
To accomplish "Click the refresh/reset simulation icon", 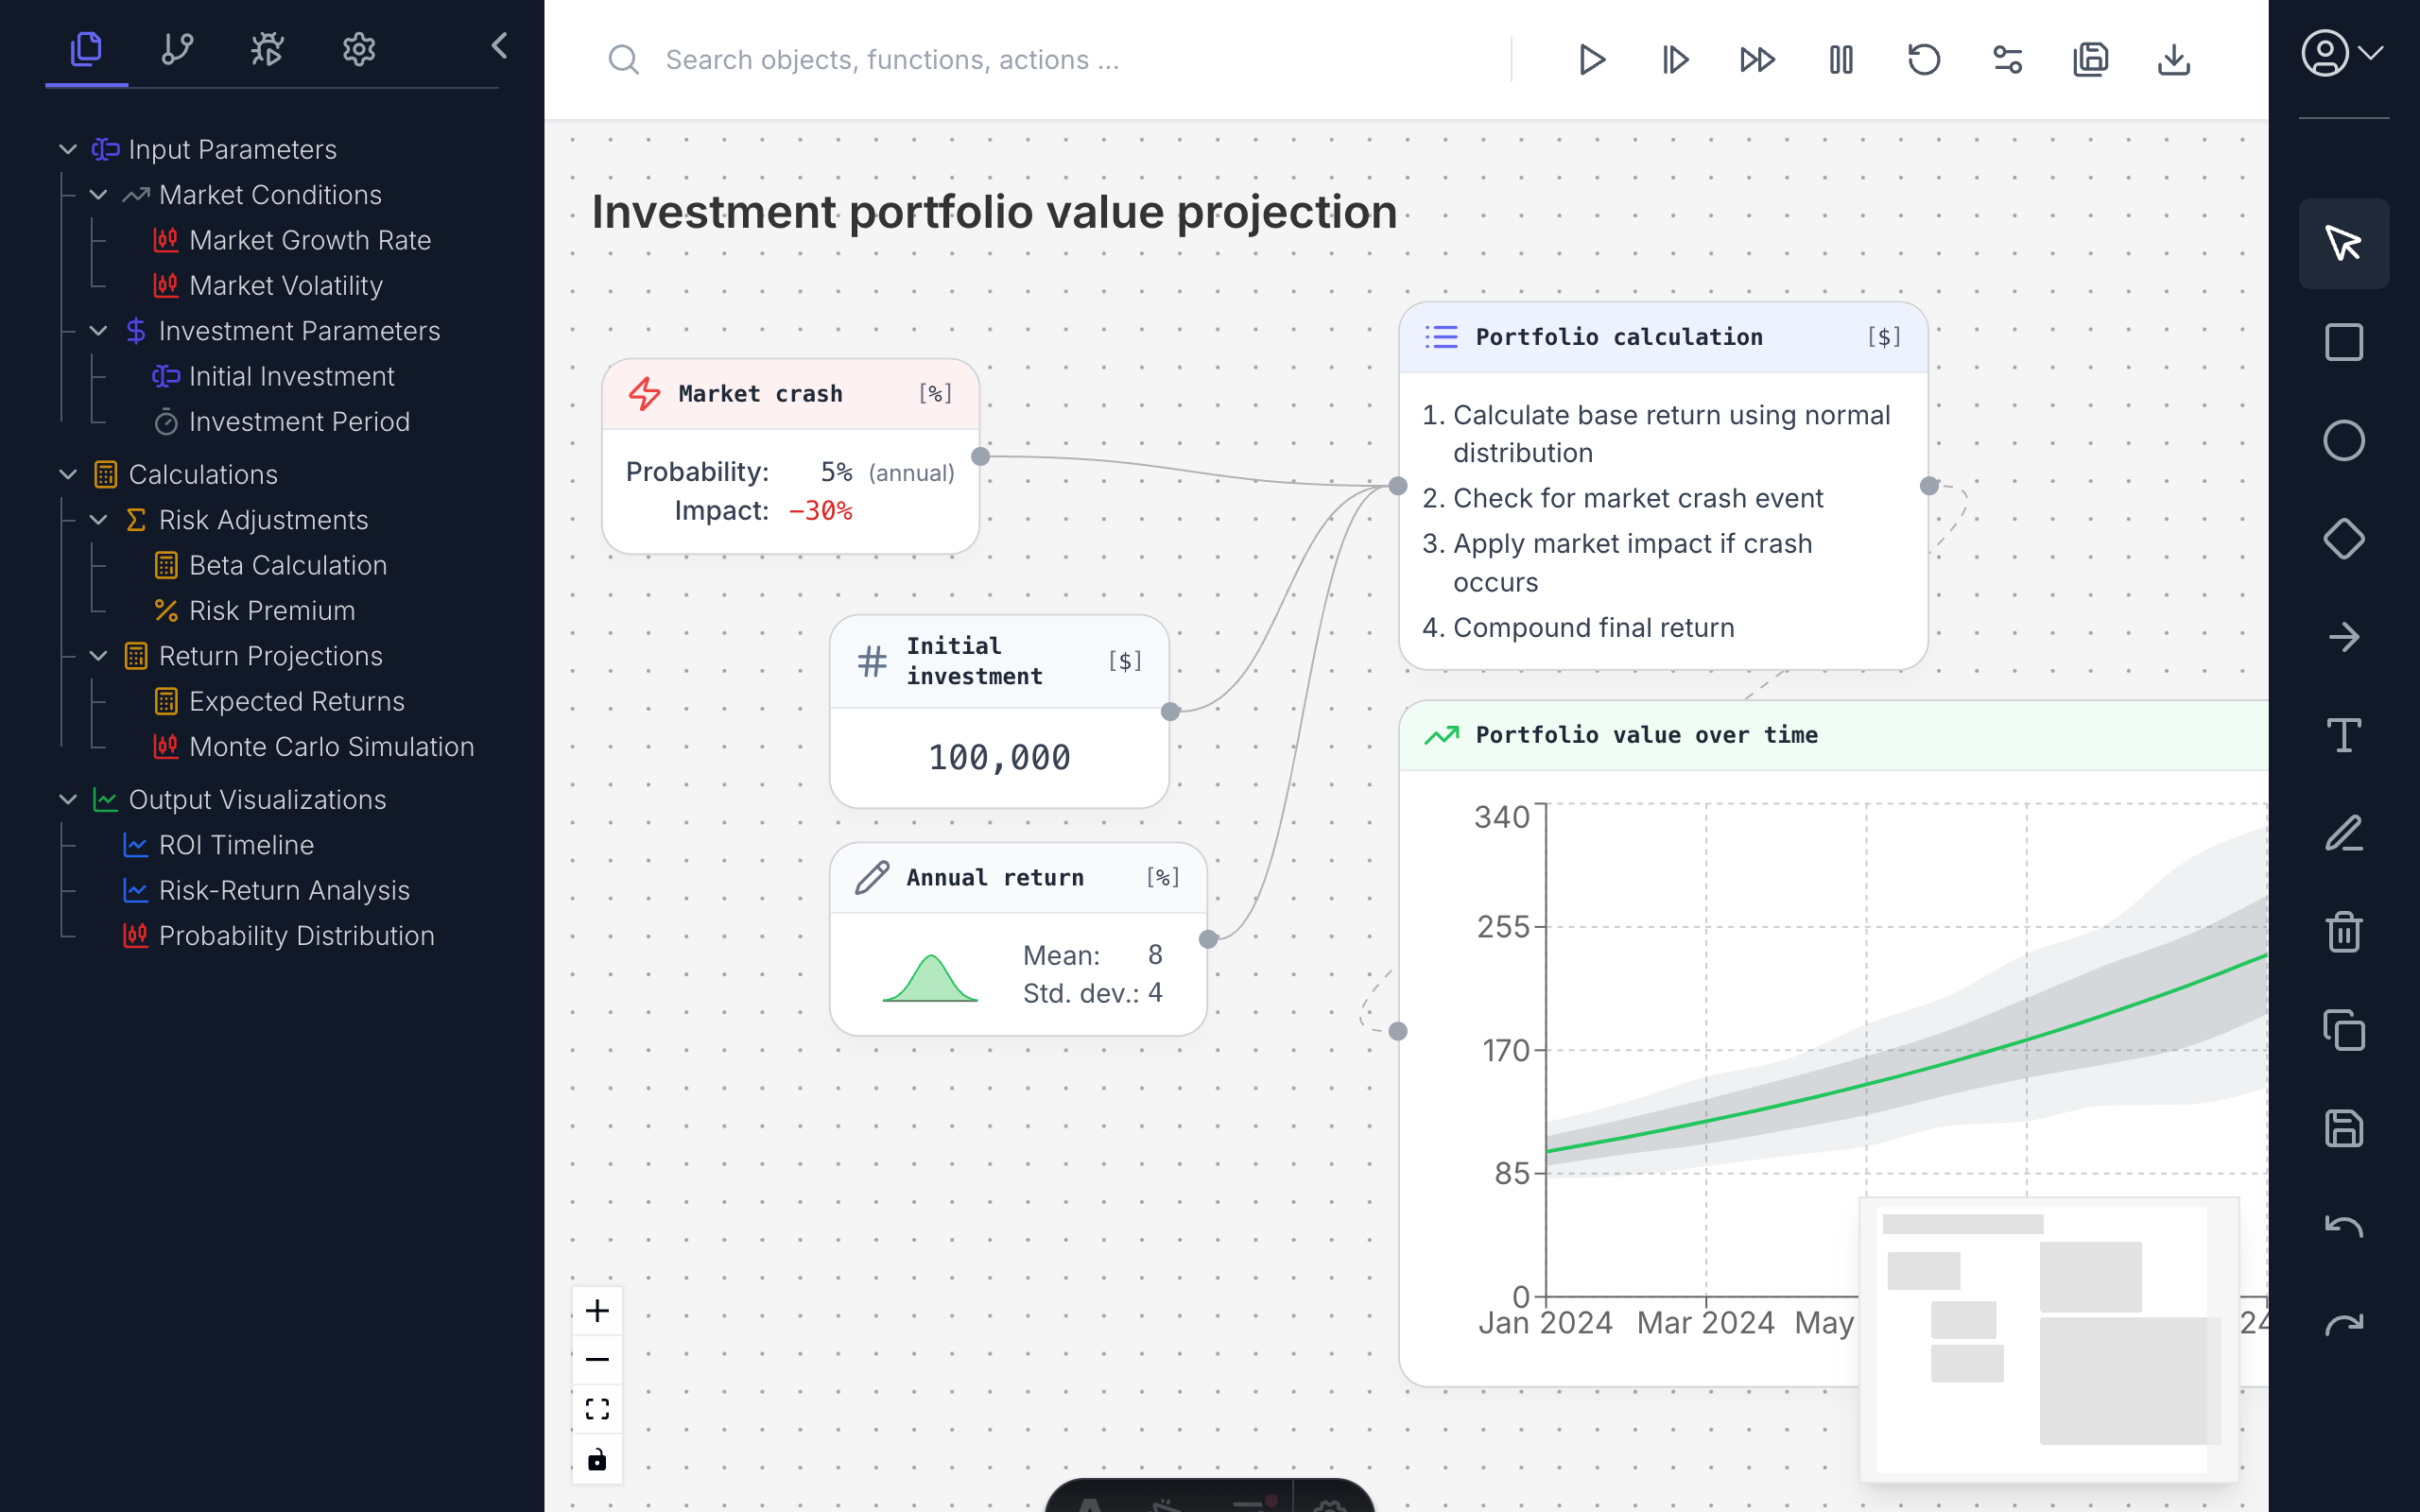I will [x=1926, y=60].
